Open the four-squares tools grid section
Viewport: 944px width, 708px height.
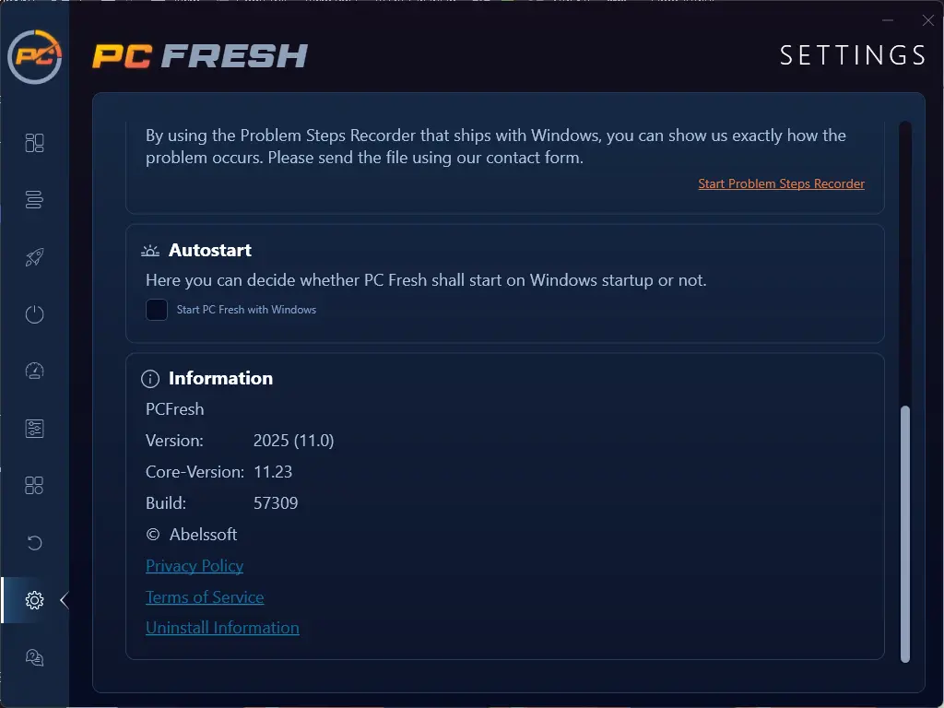(34, 486)
